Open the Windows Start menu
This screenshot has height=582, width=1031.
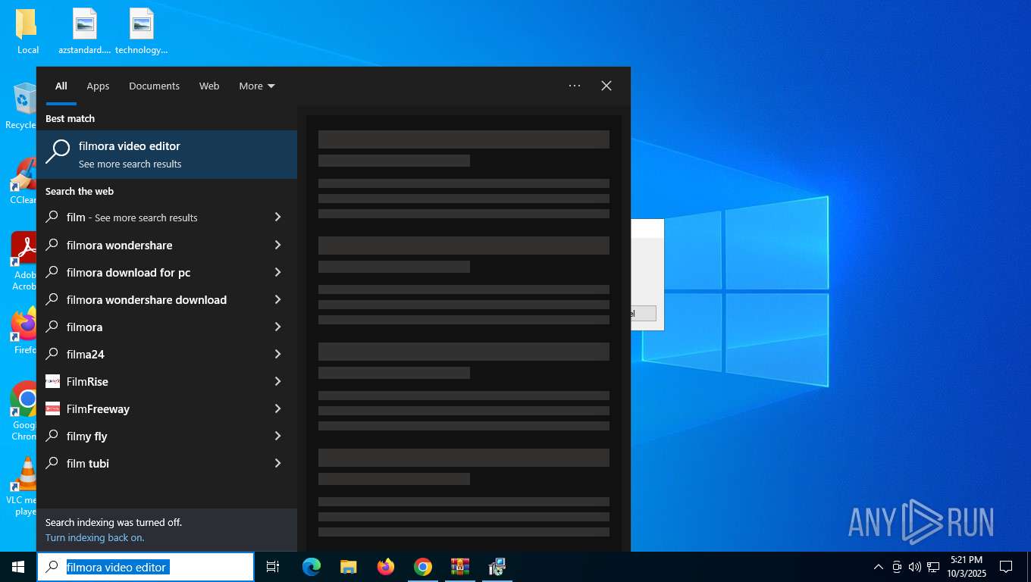pyautogui.click(x=18, y=567)
